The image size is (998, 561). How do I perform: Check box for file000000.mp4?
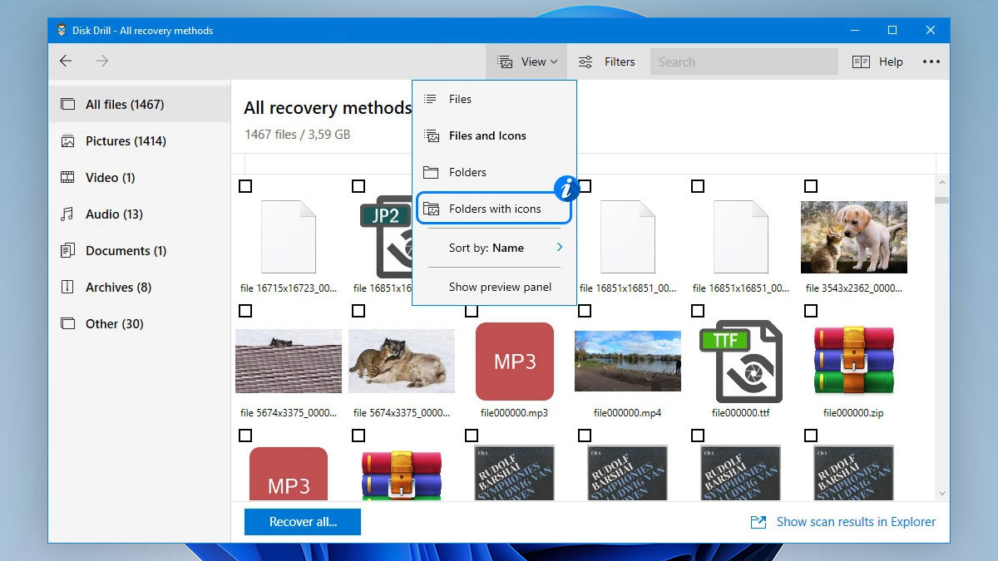coord(585,311)
